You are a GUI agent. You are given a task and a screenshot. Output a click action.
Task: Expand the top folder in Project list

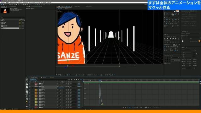click(1, 21)
